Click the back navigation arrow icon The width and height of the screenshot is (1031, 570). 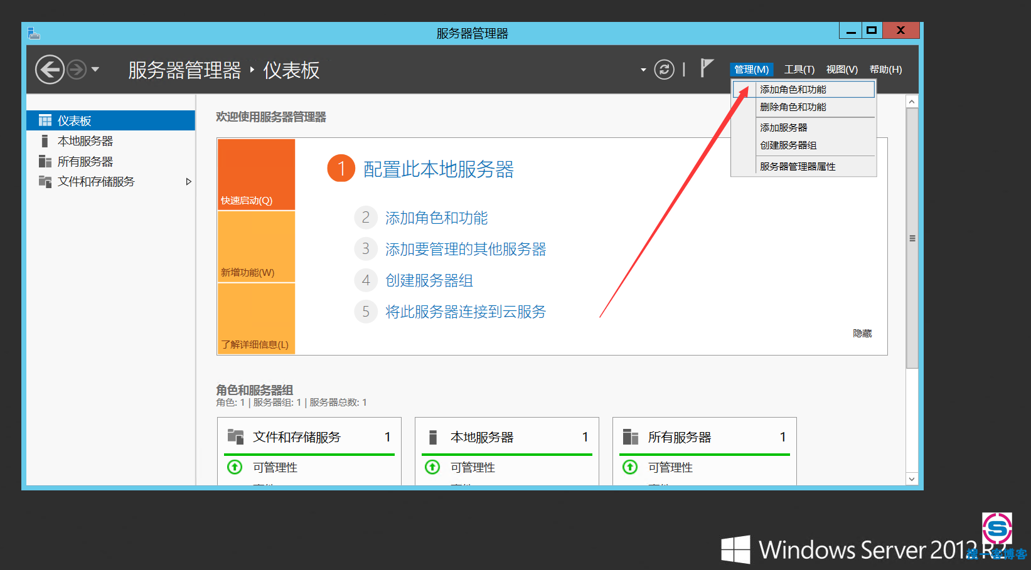click(x=50, y=70)
